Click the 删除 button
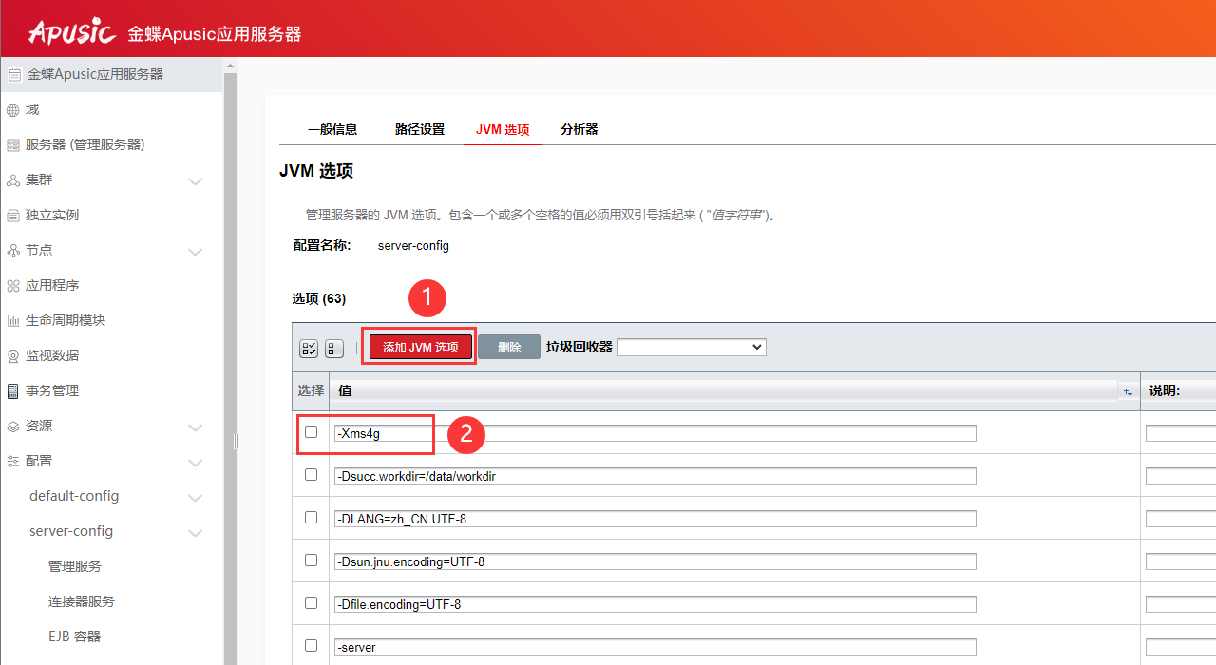1216x665 pixels. 508,348
